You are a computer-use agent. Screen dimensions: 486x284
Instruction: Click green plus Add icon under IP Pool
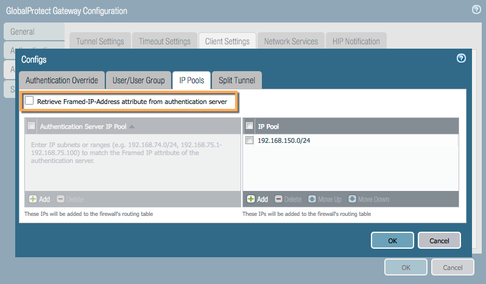click(x=251, y=199)
